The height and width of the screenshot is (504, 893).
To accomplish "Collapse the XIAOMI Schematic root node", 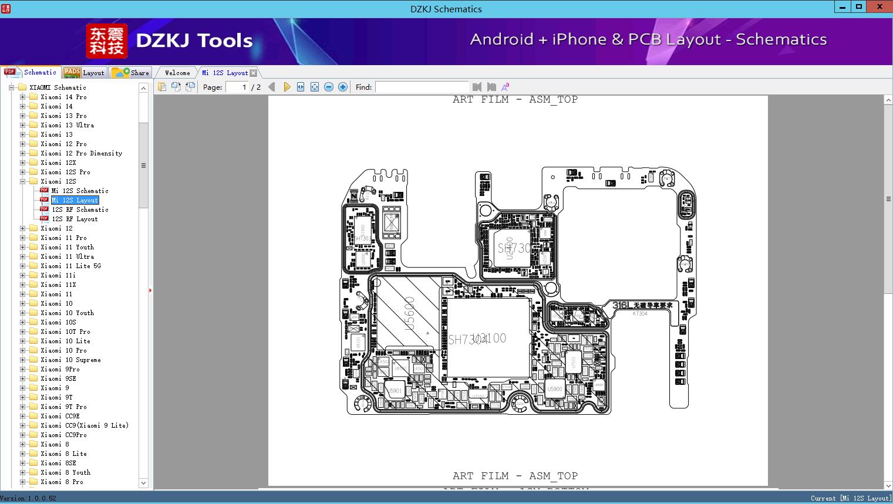I will click(12, 87).
